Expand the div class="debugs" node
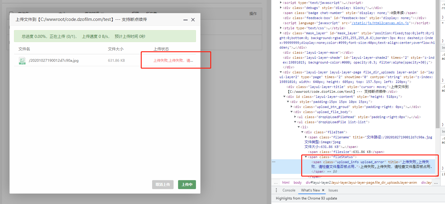 (281, 8)
